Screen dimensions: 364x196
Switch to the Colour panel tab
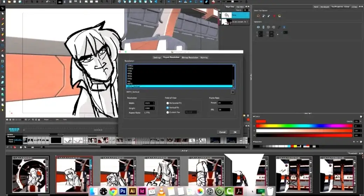click(347, 7)
